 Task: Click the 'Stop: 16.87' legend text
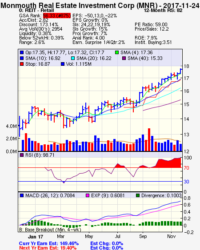click(38, 64)
